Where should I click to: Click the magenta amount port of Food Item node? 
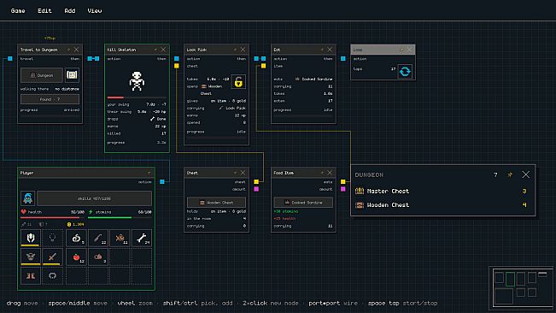(x=342, y=189)
